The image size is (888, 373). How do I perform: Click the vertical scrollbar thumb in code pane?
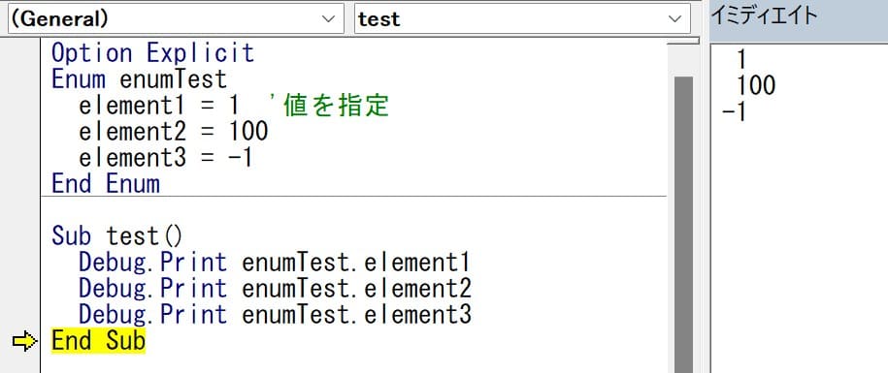click(683, 225)
